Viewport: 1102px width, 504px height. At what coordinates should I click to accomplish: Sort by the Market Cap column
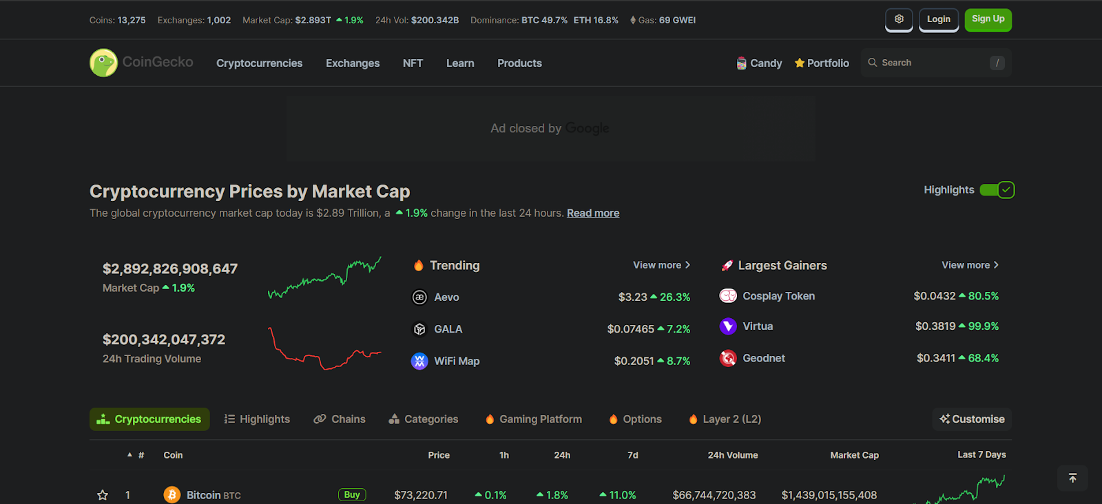(854, 455)
